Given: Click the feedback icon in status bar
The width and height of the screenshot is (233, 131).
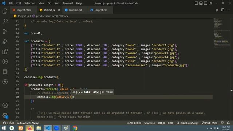Looking at the screenshot, I should point(222,123).
